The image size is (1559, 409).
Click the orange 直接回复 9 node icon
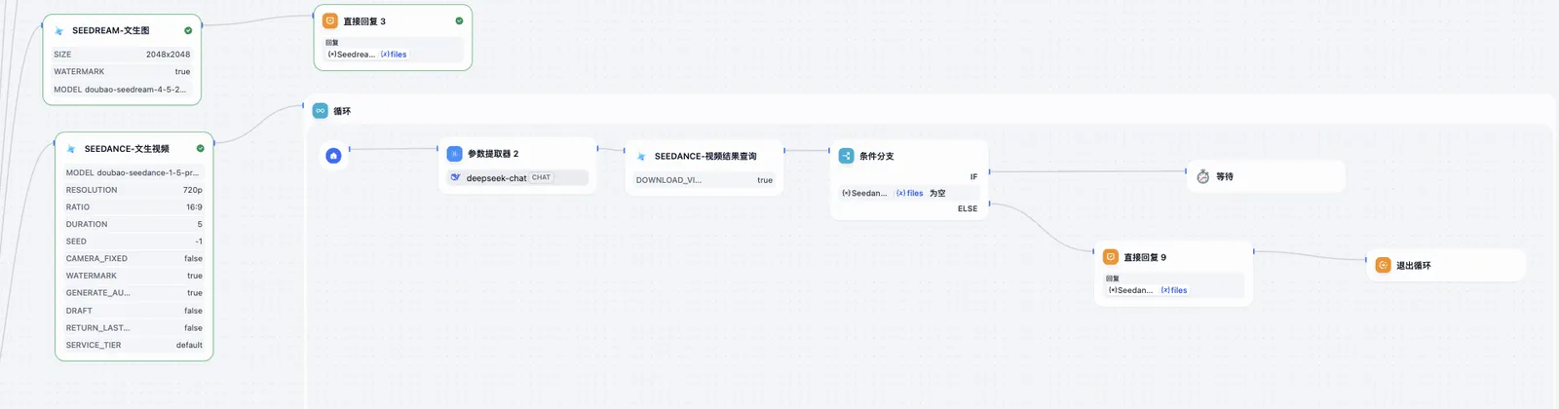(x=1111, y=257)
